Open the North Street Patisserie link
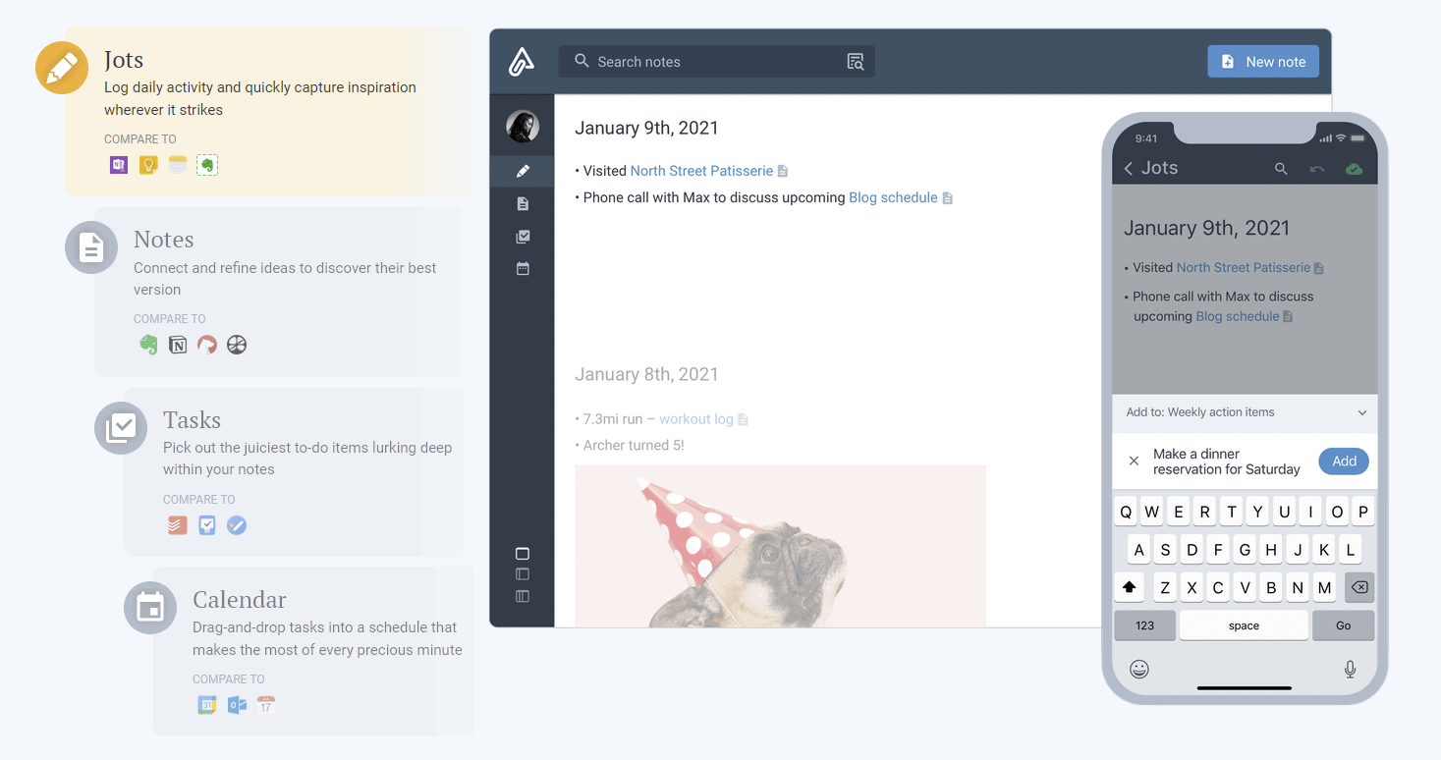The width and height of the screenshot is (1441, 760). pos(701,171)
